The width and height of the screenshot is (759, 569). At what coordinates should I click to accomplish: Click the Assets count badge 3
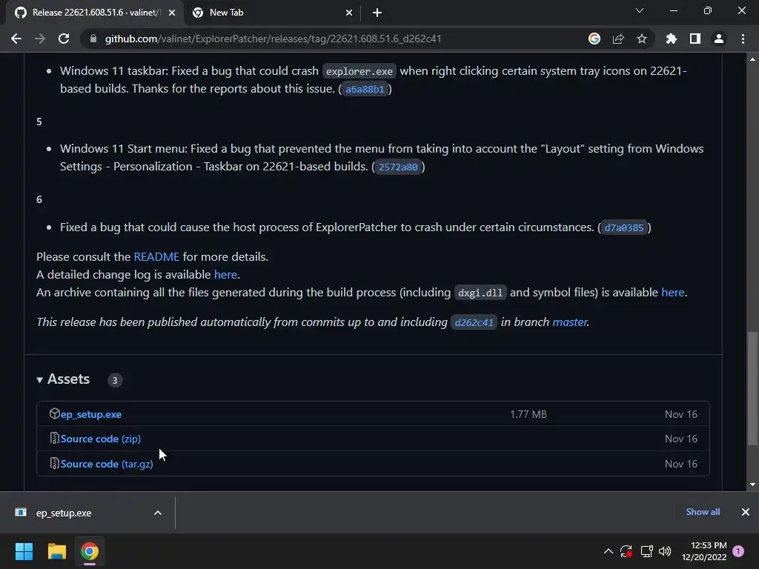coord(115,380)
